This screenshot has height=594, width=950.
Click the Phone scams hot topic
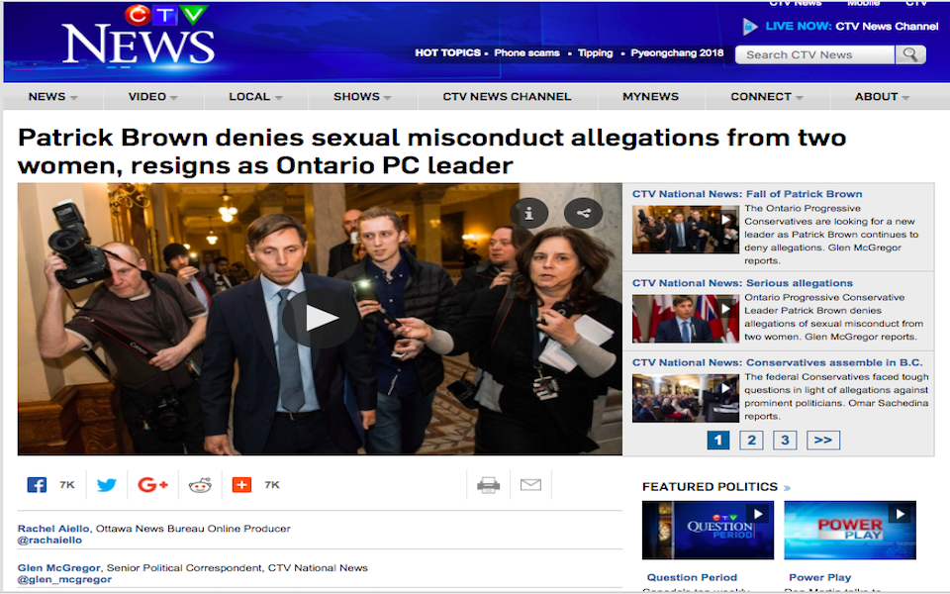pyautogui.click(x=527, y=52)
